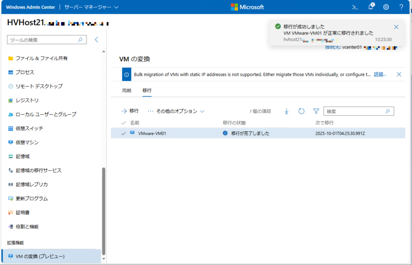Viewport: 412px width, 265px height.
Task: Click the 検索 list search field
Action: pyautogui.click(x=358, y=111)
